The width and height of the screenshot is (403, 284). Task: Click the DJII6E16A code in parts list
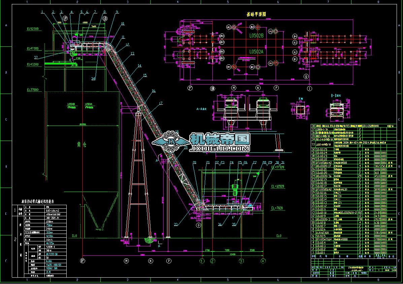point(322,233)
